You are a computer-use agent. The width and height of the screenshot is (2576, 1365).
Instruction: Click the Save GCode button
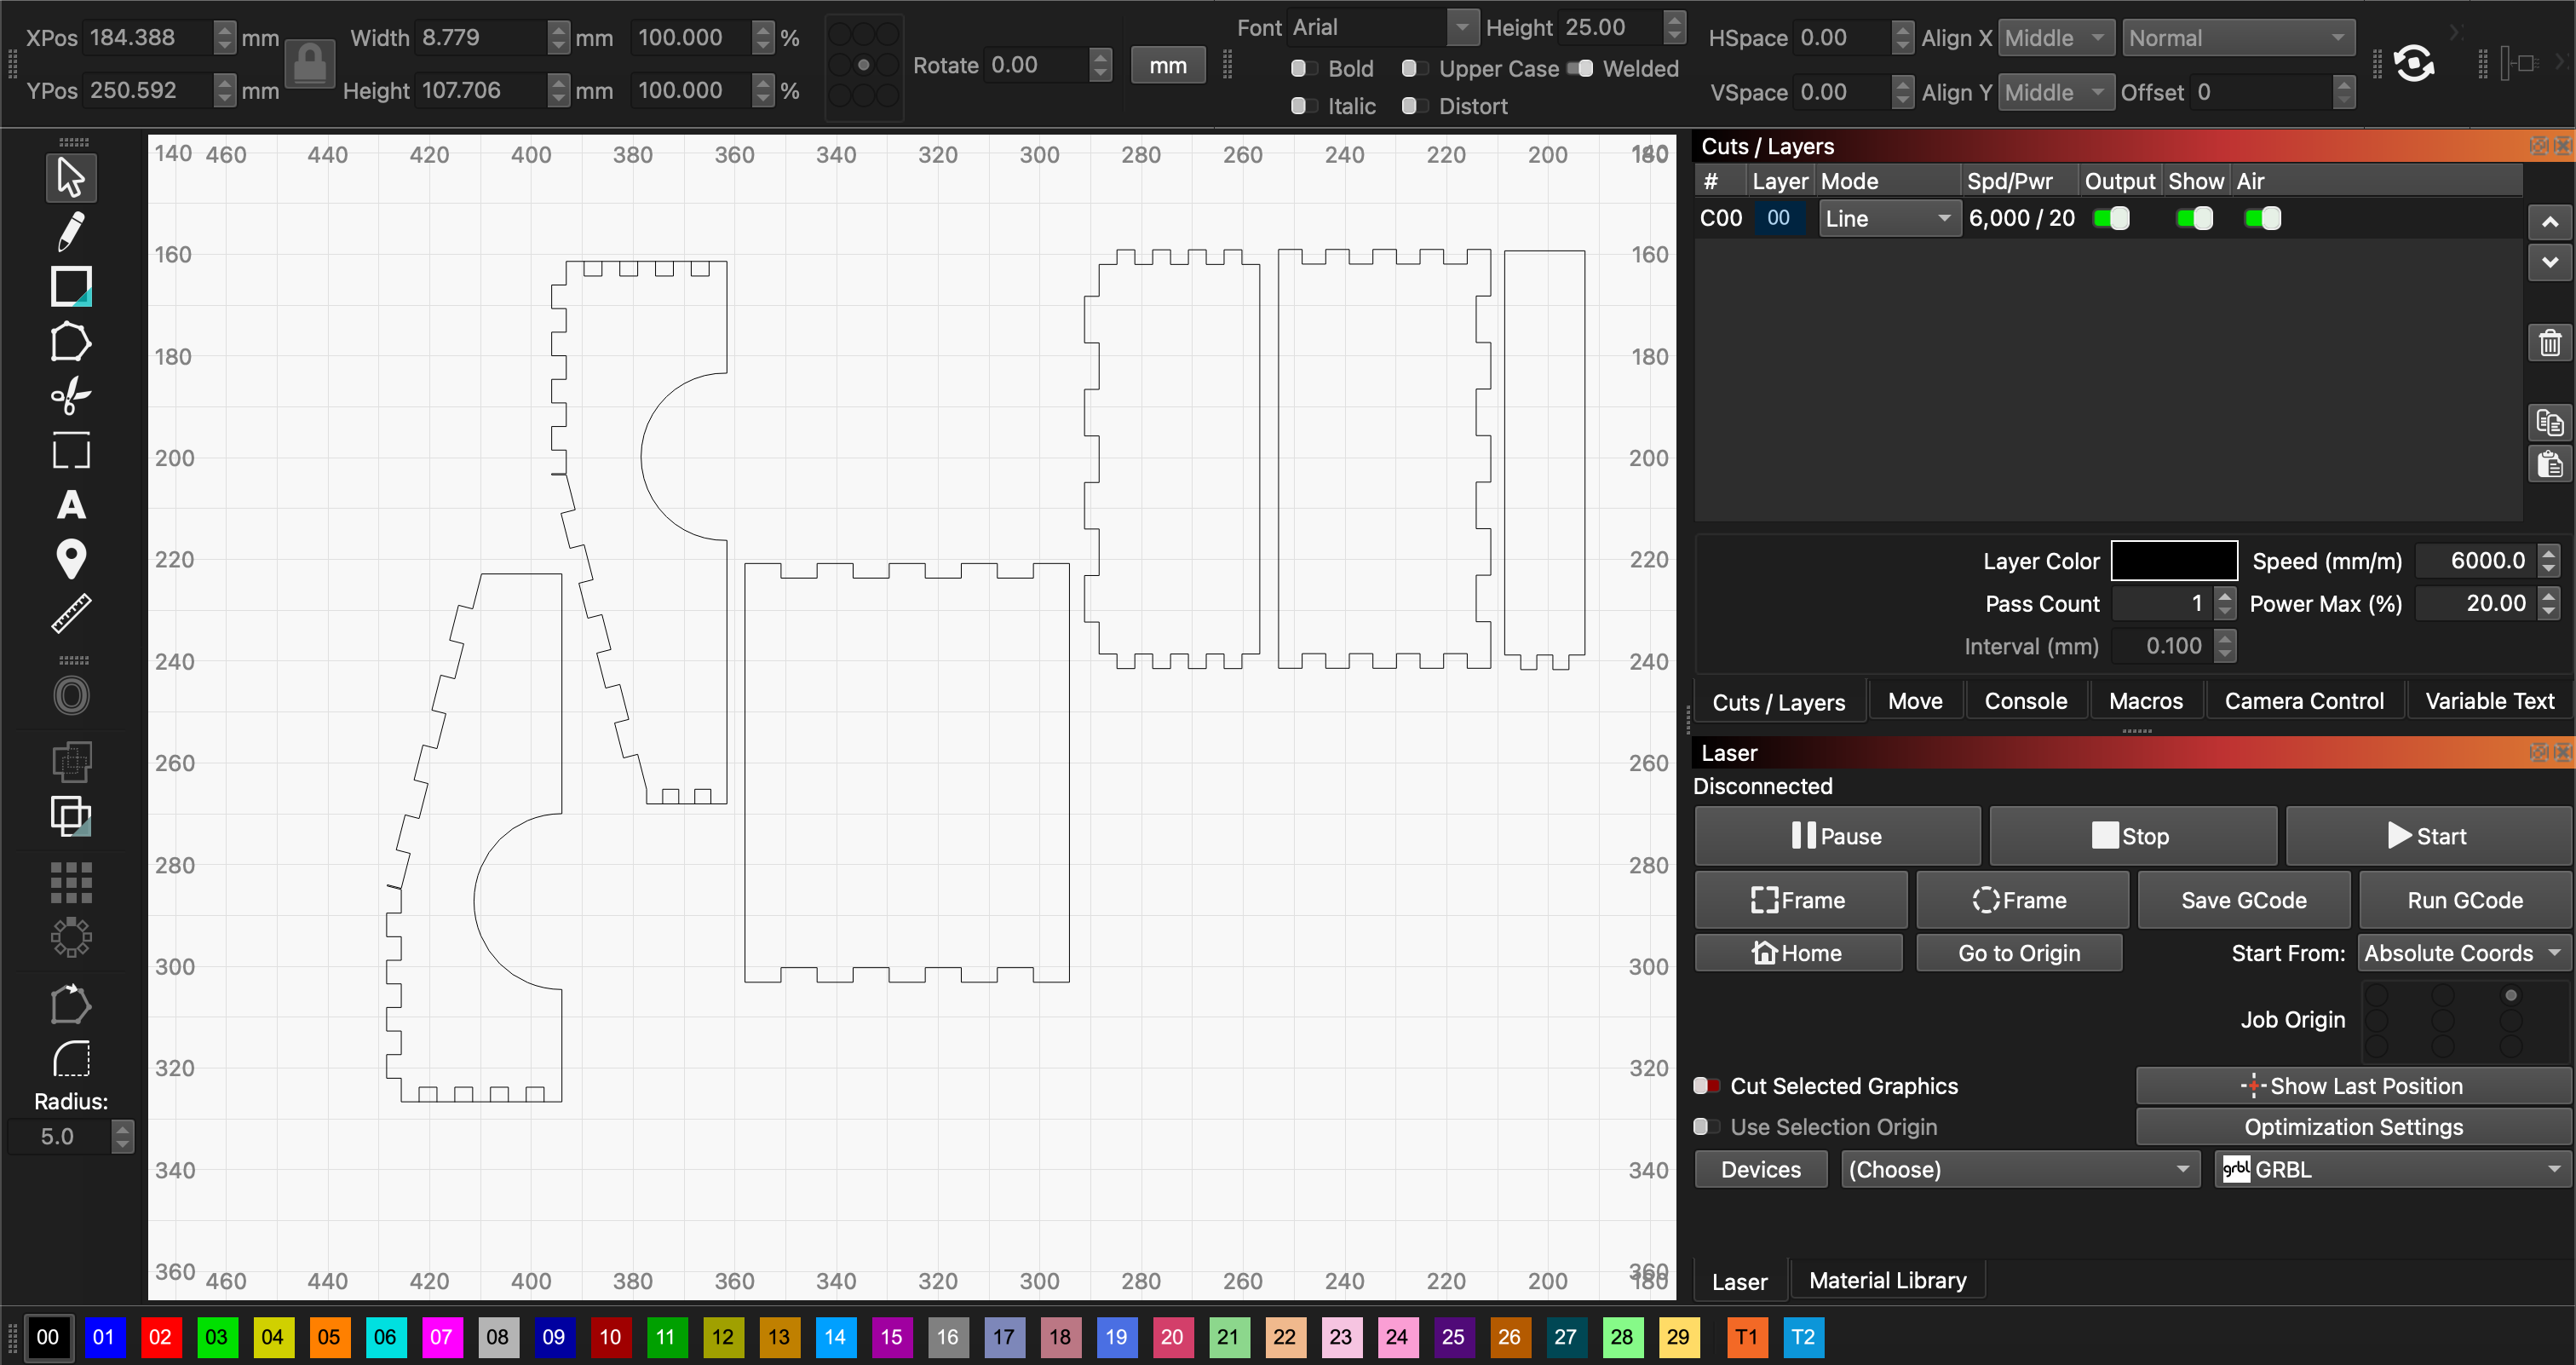tap(2243, 900)
